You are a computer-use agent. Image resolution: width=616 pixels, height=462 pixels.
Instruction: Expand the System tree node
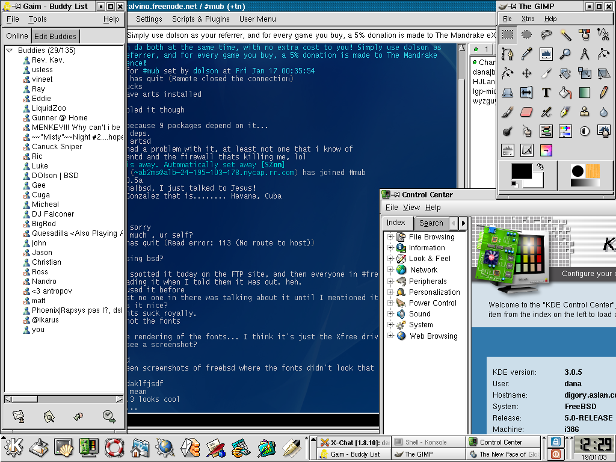390,325
